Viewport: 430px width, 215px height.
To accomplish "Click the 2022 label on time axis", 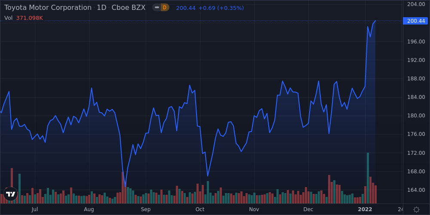I will pyautogui.click(x=365, y=209).
